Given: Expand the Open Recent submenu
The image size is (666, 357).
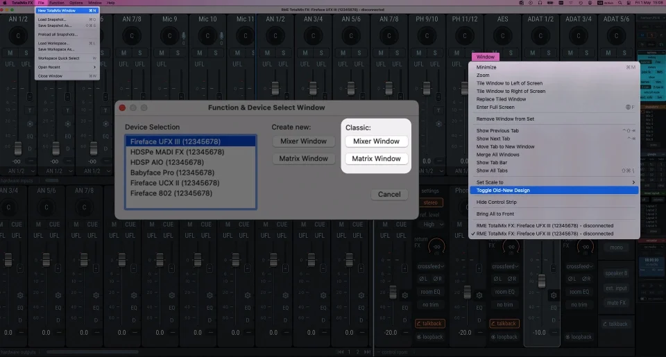Looking at the screenshot, I should pos(67,67).
